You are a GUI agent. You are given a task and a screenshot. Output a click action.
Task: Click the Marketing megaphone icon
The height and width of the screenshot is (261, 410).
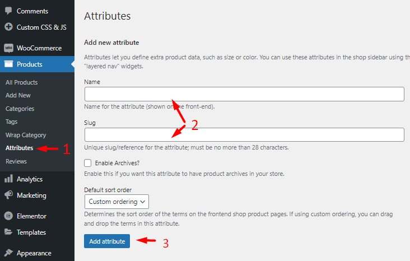click(8, 195)
